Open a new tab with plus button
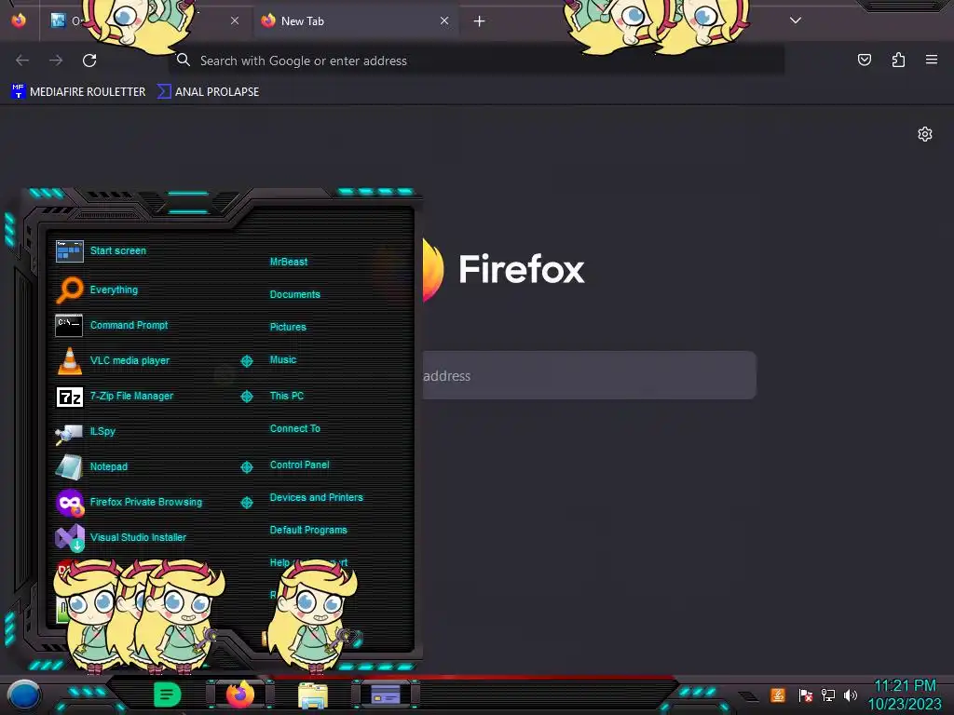Image resolution: width=954 pixels, height=715 pixels. point(479,21)
